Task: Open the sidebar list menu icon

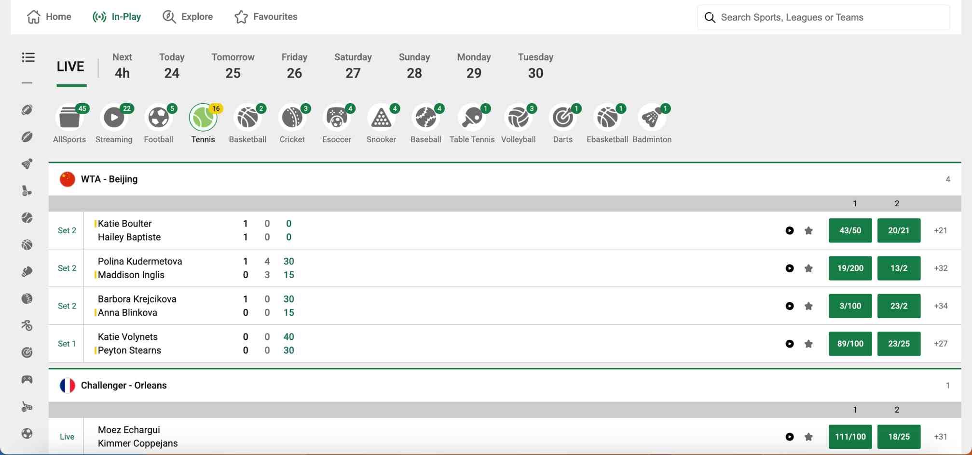Action: (28, 57)
